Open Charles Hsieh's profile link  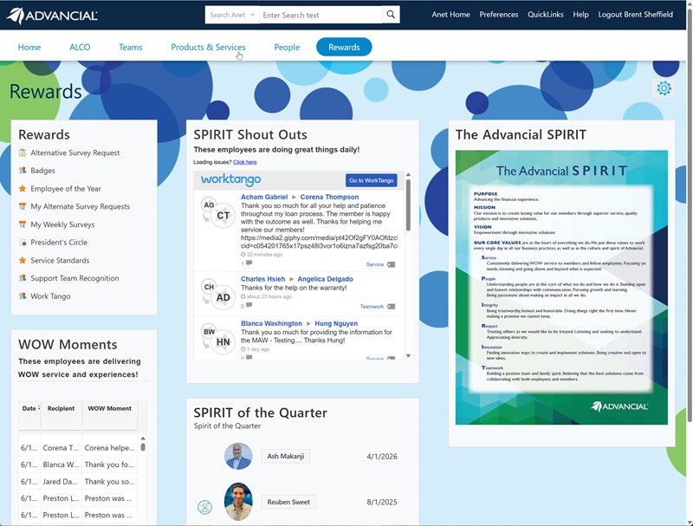(263, 279)
